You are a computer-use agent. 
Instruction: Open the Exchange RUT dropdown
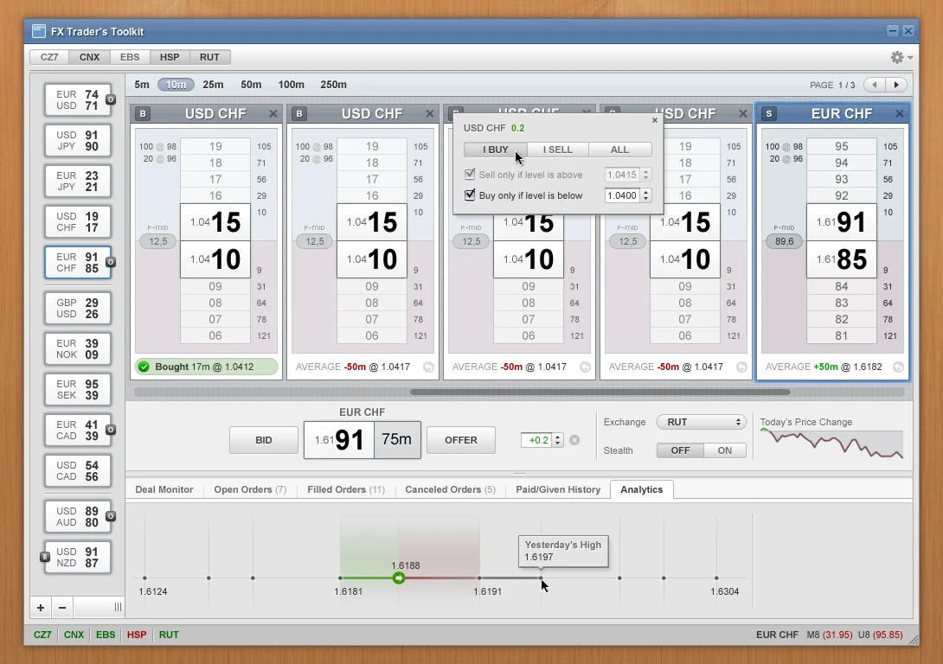pyautogui.click(x=702, y=423)
